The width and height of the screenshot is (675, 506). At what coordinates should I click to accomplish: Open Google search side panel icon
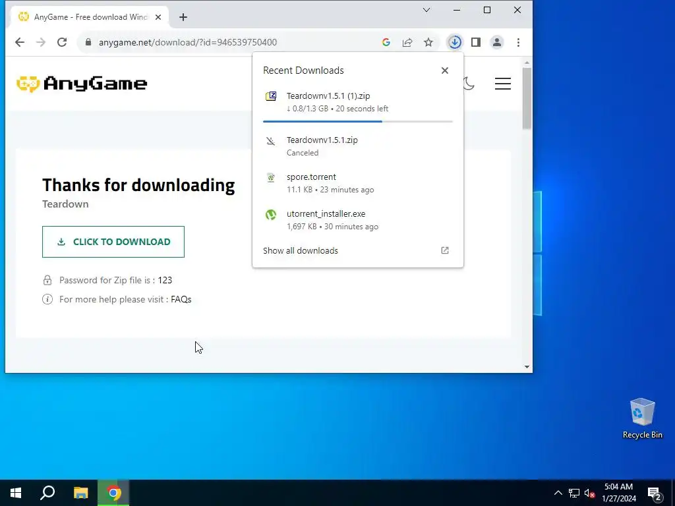click(386, 42)
